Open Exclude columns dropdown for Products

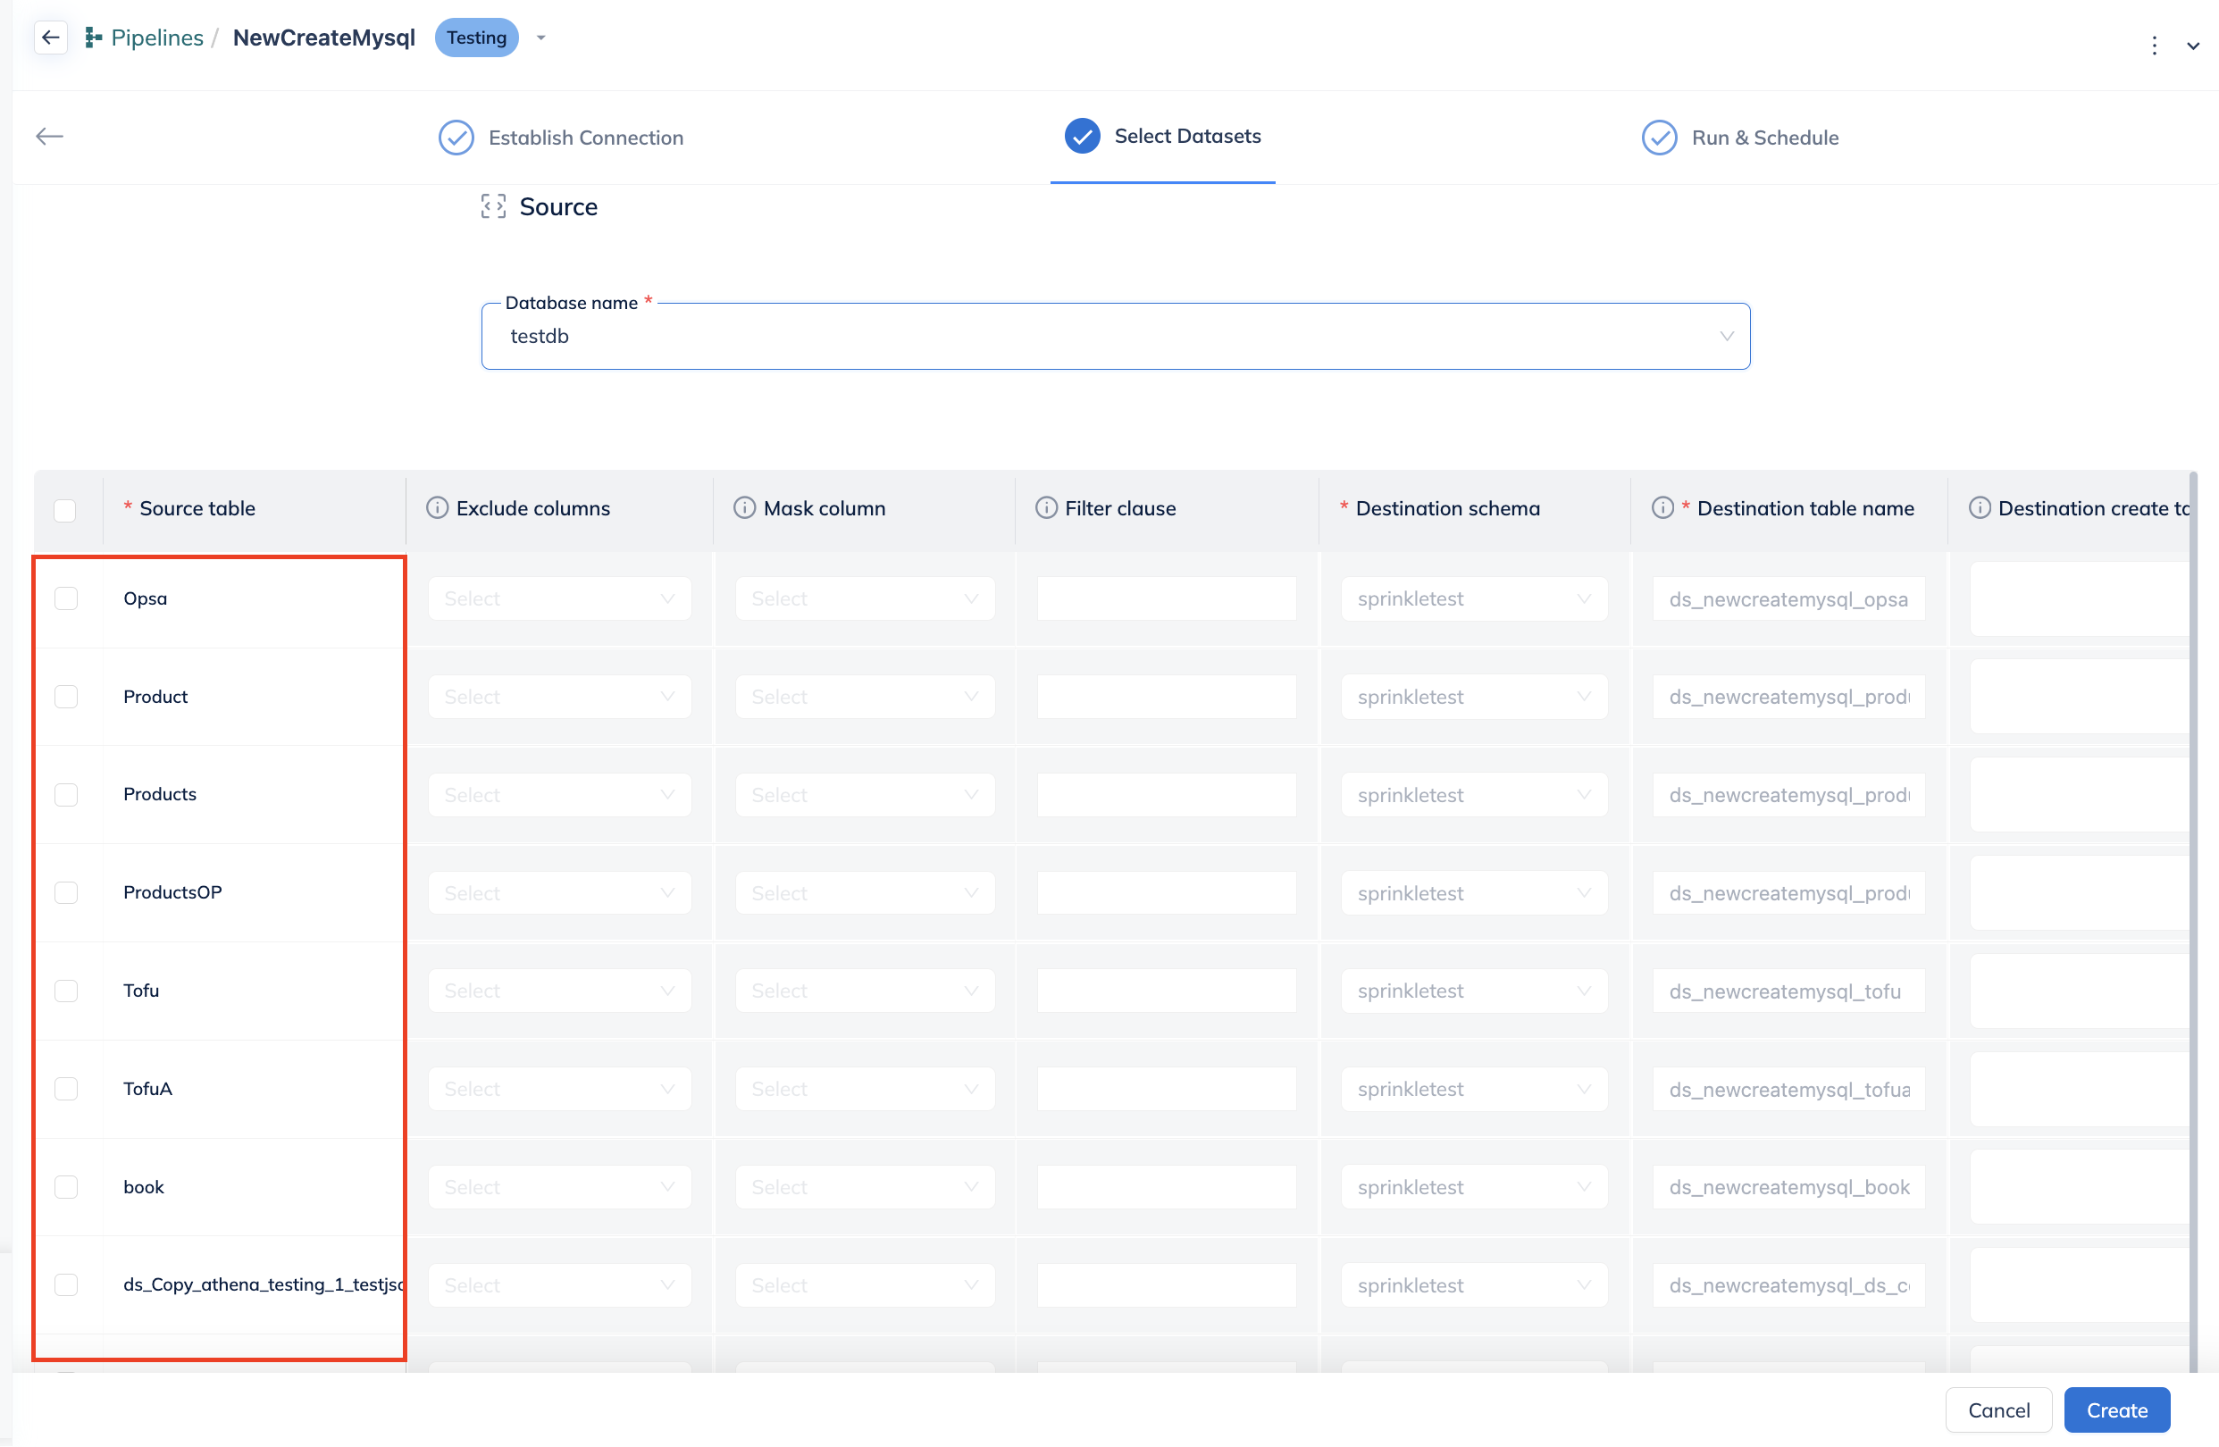559,795
